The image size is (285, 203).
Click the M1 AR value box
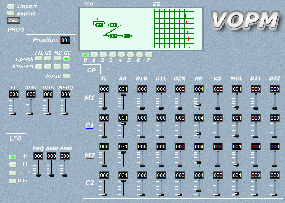[123, 89]
